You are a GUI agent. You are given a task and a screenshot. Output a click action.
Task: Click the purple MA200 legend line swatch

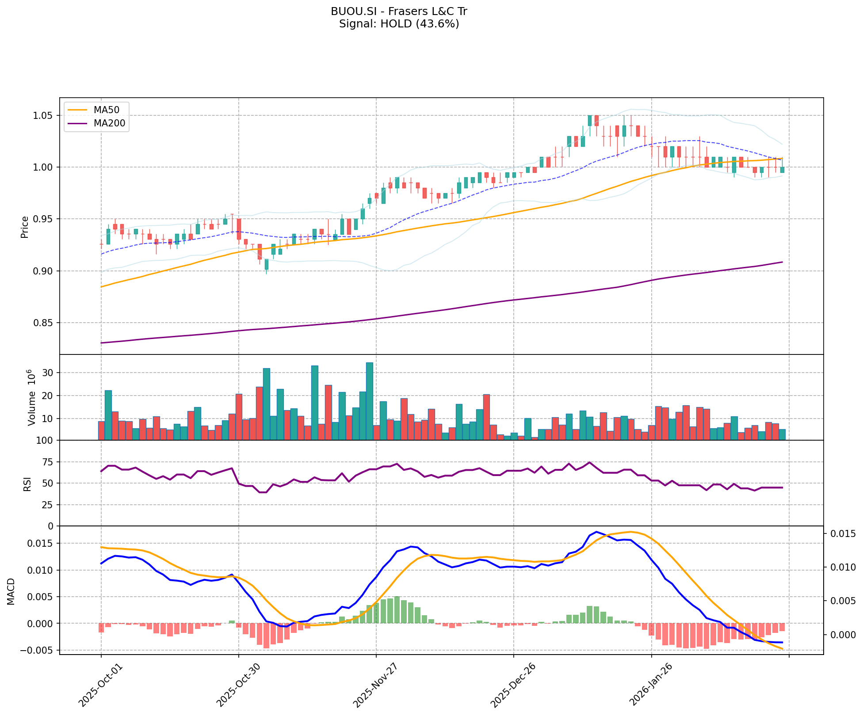[x=78, y=124]
